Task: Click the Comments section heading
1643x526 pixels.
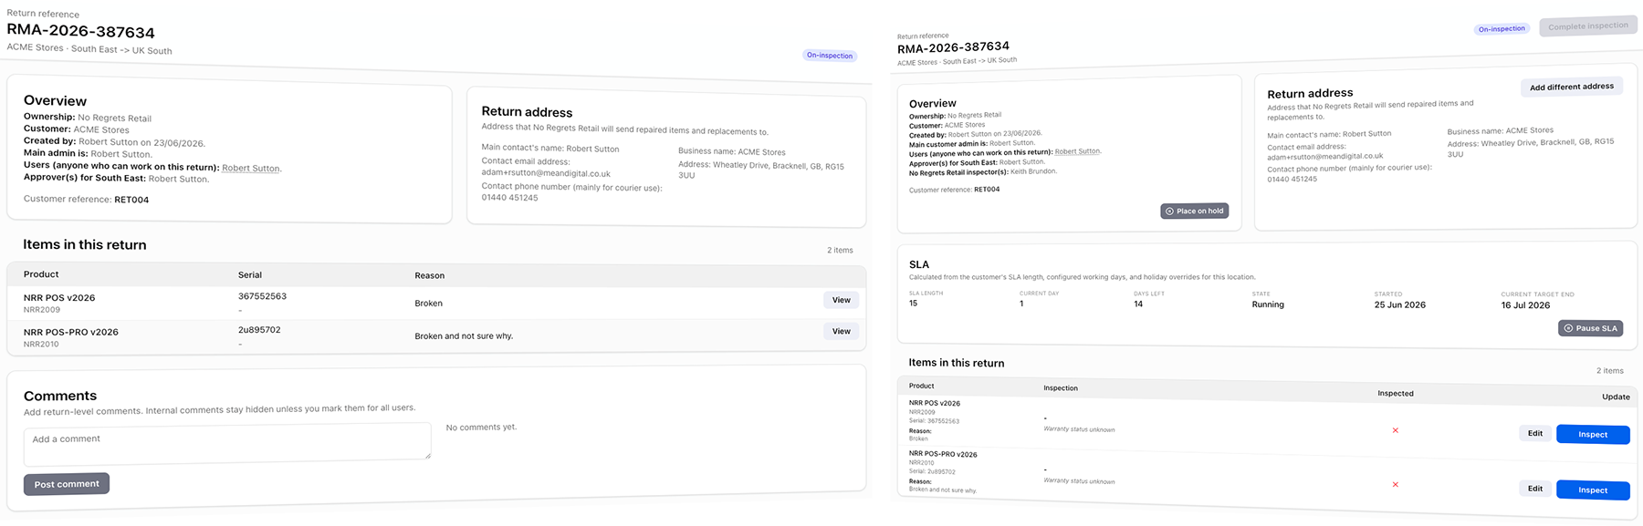Action: pos(60,396)
